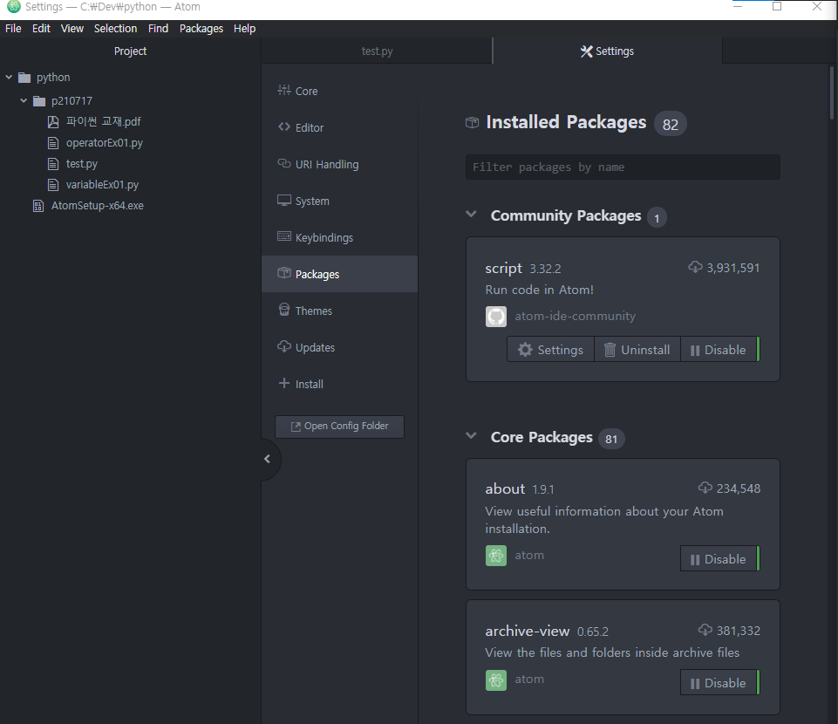The height and width of the screenshot is (724, 838).
Task: Click the download cloud icon on script card
Action: point(695,267)
